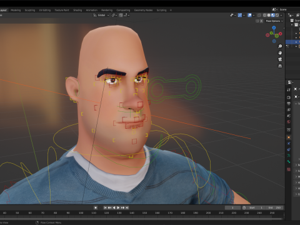Open the World properties tab
The image size is (300, 225).
tap(289, 122)
